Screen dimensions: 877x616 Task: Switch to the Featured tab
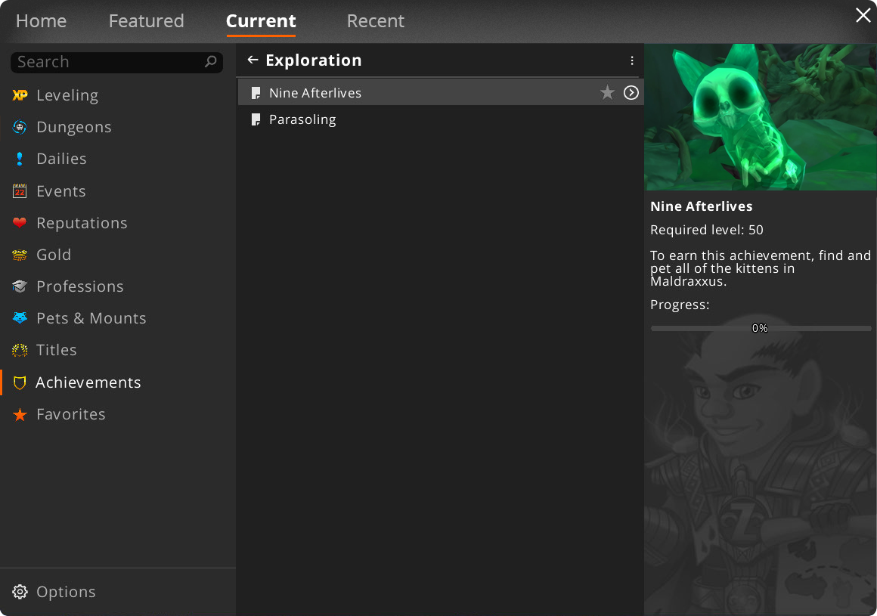click(x=146, y=21)
